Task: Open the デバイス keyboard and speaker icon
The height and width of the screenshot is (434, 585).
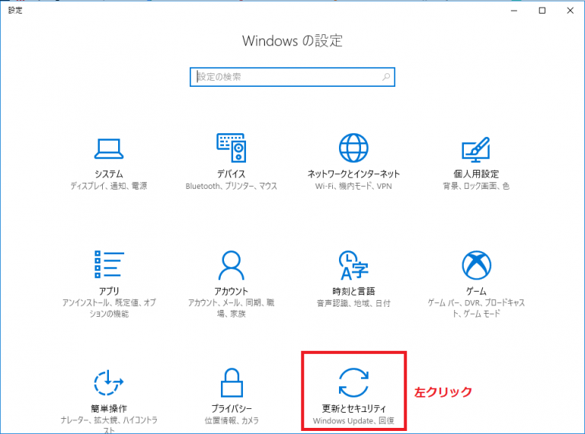Action: (232, 148)
